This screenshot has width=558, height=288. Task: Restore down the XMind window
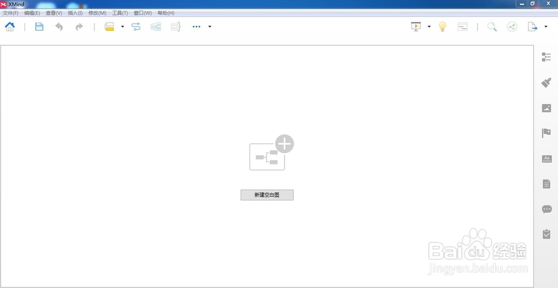click(532, 3)
